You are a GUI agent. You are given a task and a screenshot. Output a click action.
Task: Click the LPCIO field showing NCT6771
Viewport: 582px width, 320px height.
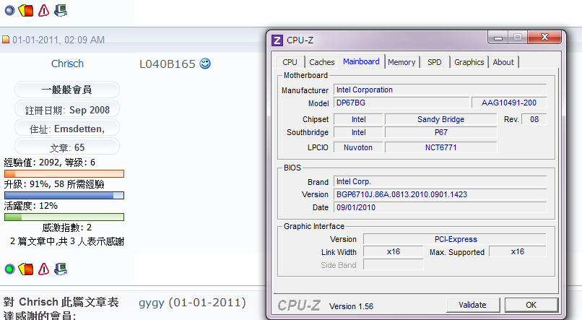[441, 147]
